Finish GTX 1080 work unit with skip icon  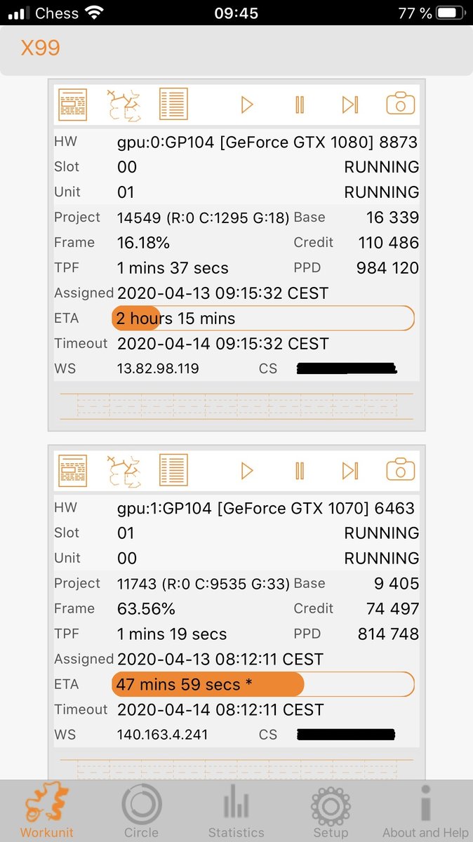point(350,105)
